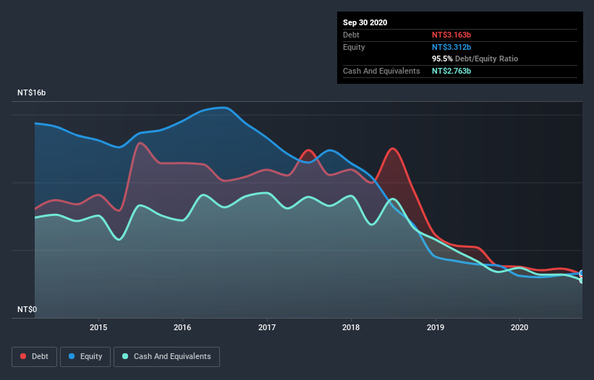Click the Equity row label in tooltip
Screen dimensions: 594x380
point(354,47)
